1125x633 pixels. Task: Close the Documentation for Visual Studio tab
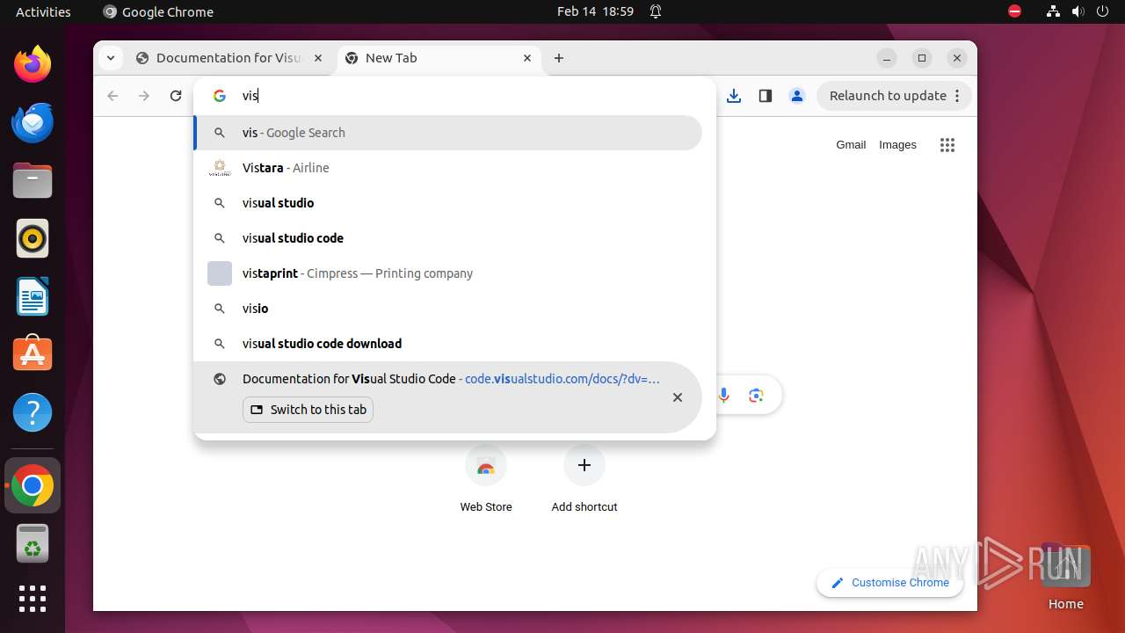pyautogui.click(x=318, y=58)
